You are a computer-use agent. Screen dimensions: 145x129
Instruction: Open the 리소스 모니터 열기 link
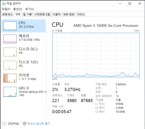tap(39, 124)
